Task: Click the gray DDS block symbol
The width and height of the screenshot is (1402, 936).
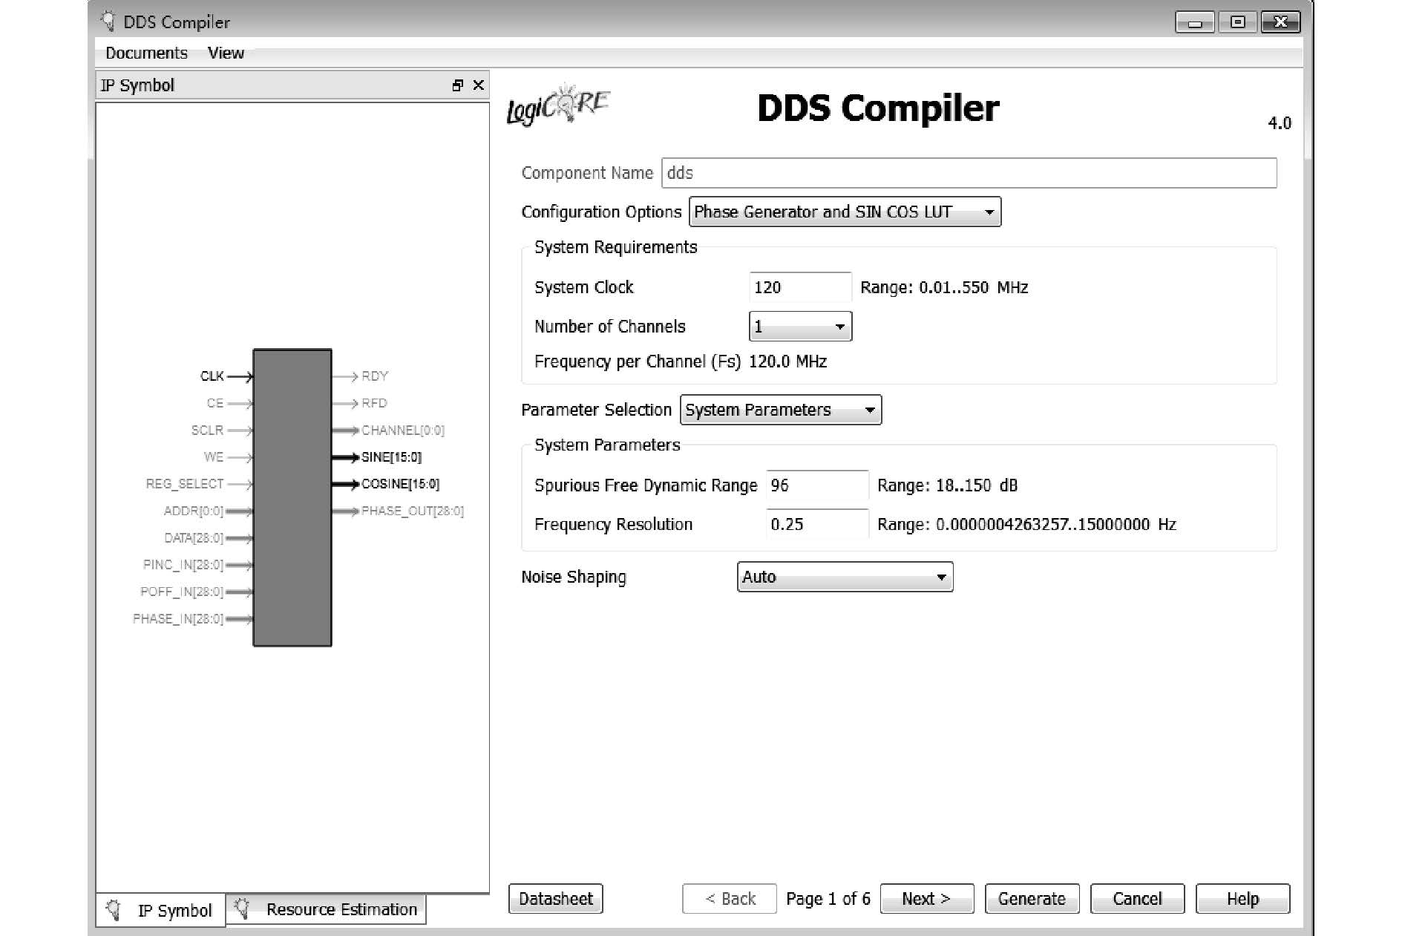Action: click(292, 497)
